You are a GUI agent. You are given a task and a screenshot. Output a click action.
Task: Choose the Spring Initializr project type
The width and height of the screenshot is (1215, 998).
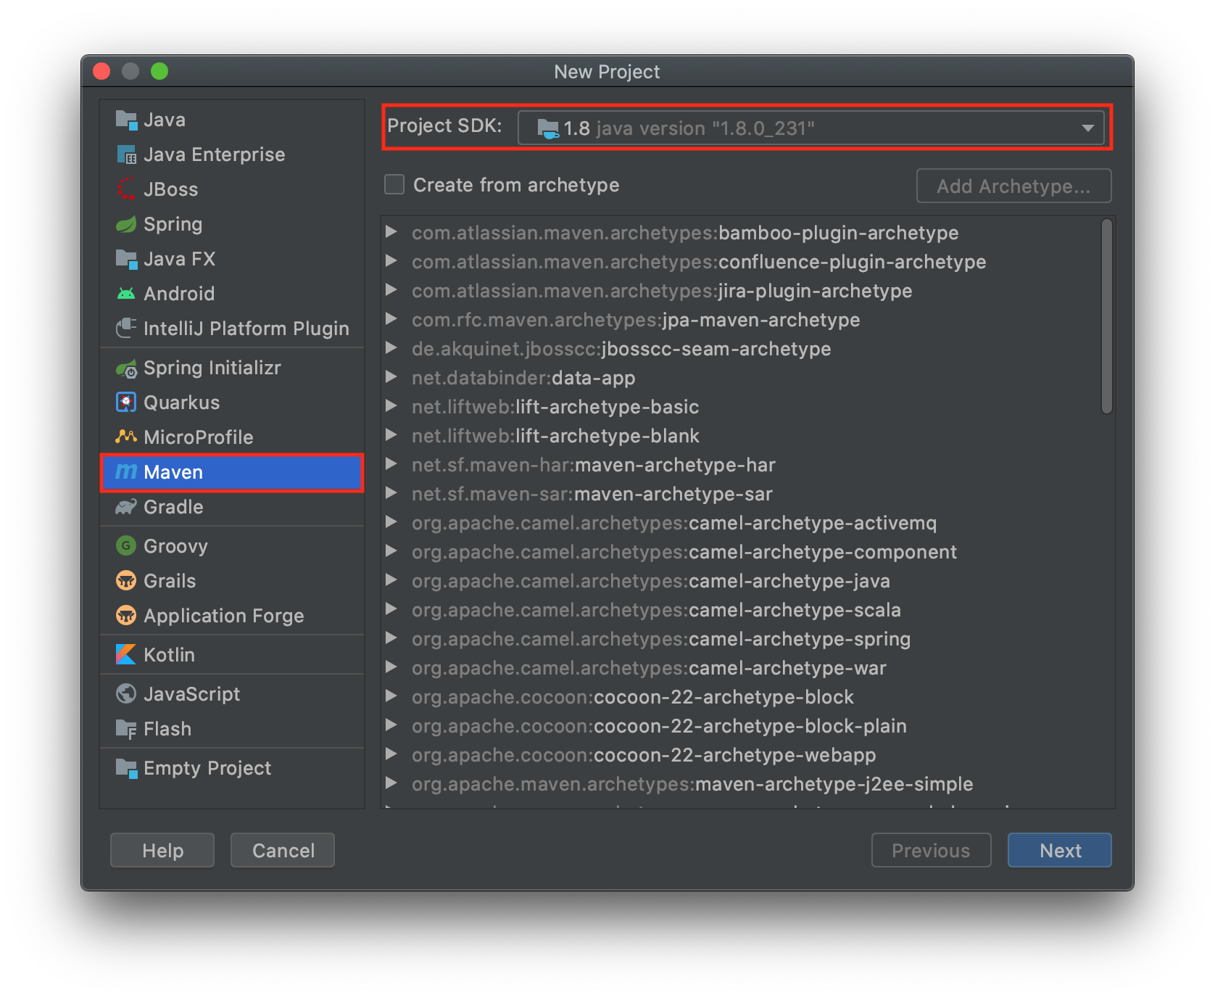[232, 368]
